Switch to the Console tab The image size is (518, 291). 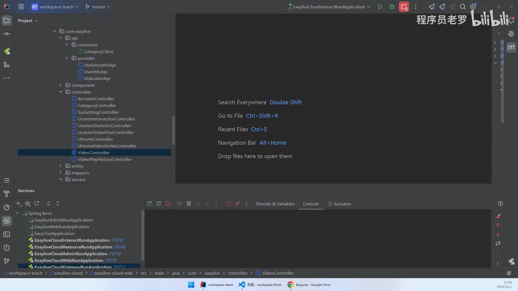311,204
